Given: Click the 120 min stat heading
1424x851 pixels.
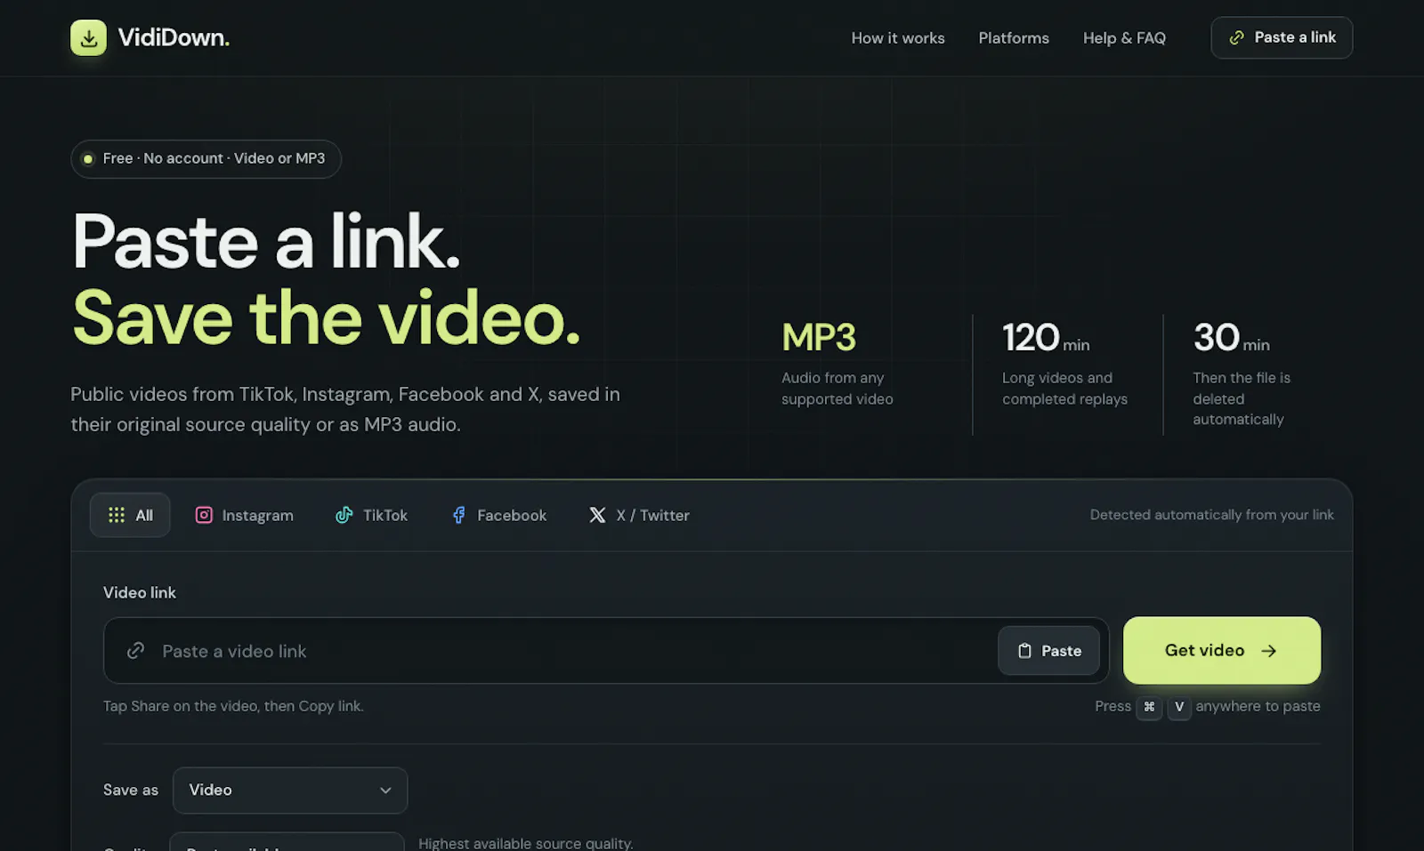Looking at the screenshot, I should (x=1046, y=337).
